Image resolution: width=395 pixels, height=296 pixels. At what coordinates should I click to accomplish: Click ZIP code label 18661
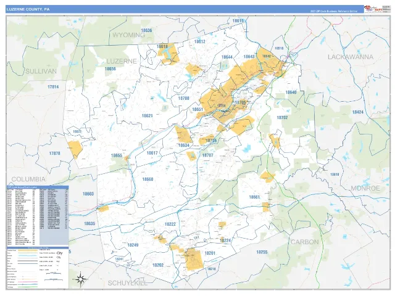click(254, 197)
